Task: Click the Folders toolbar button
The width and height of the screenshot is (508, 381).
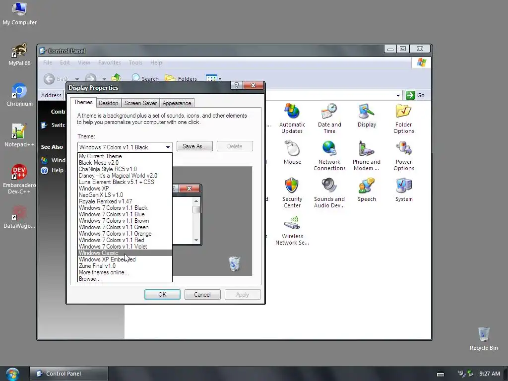Action: [181, 78]
